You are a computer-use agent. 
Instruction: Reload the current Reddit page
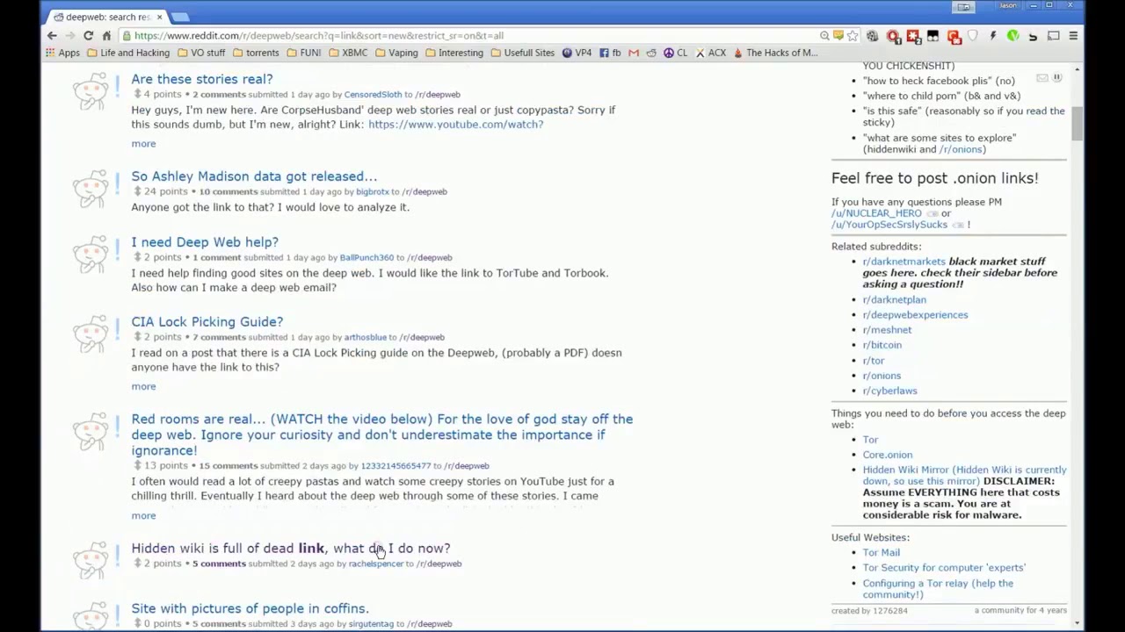88,36
